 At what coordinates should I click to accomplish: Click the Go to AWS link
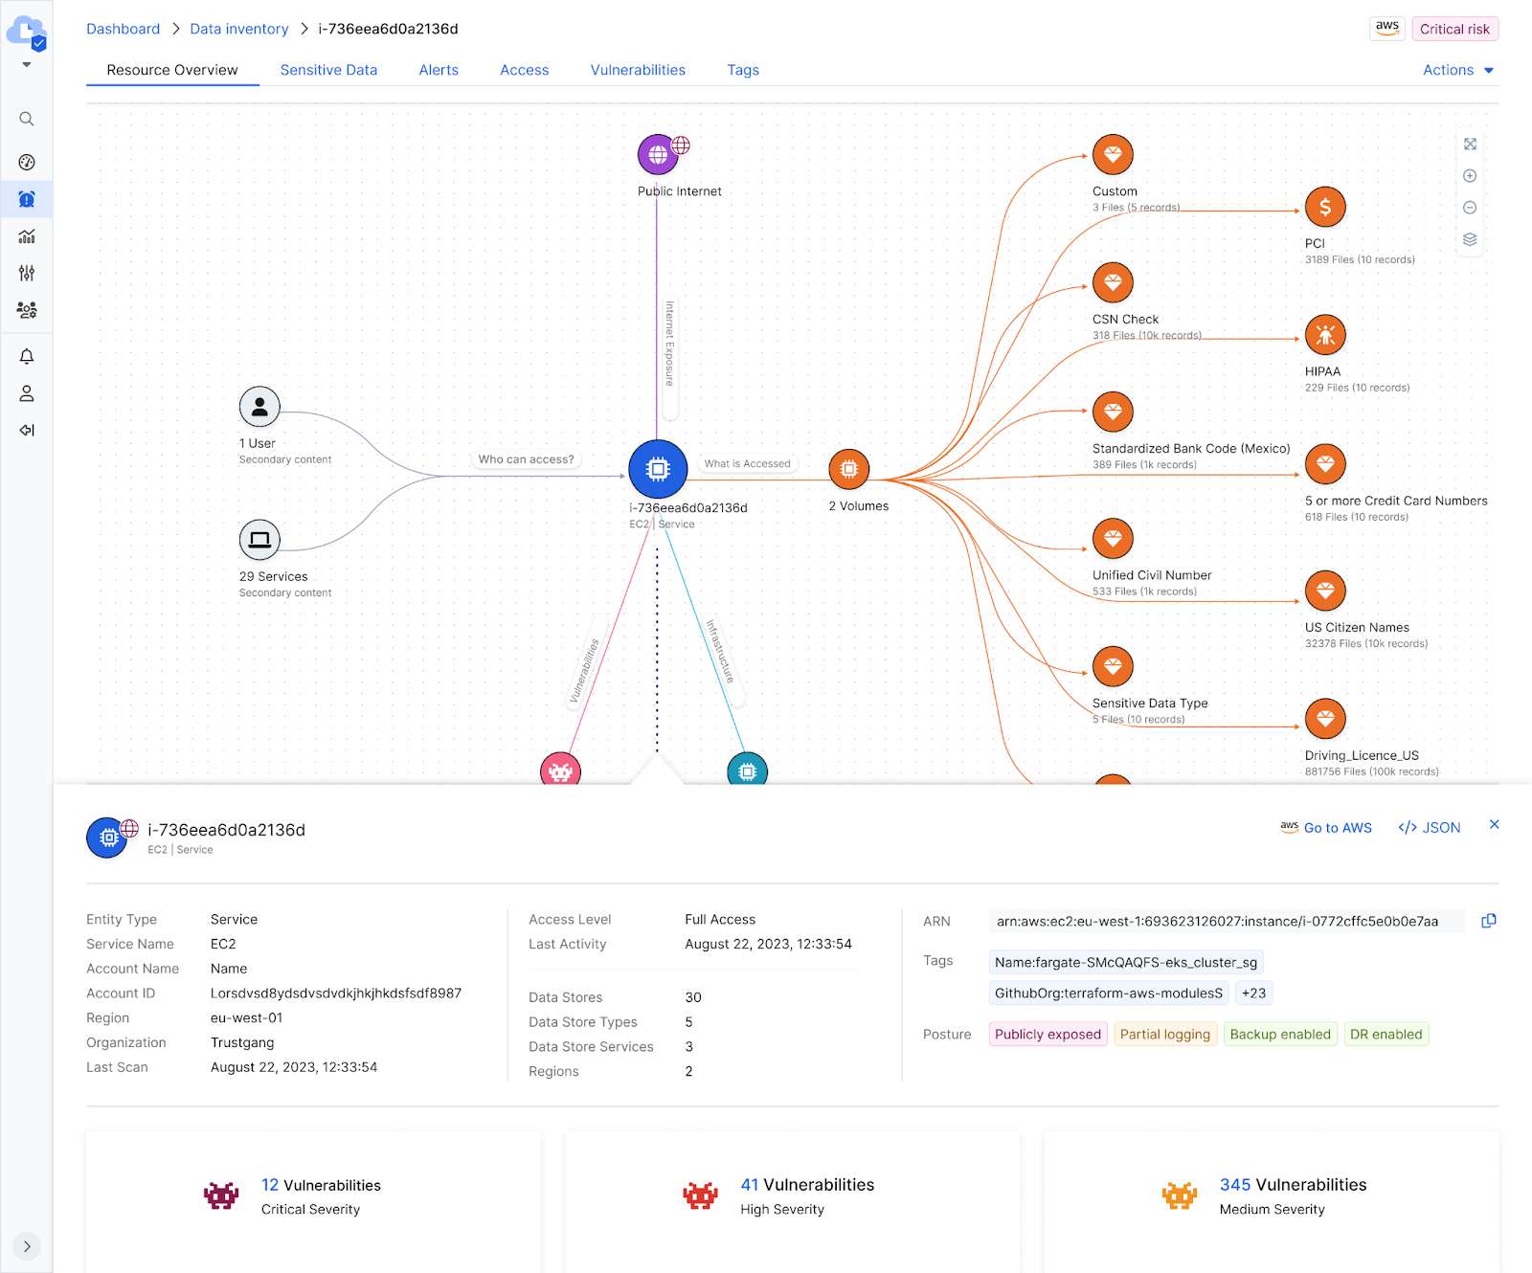[x=1326, y=828]
